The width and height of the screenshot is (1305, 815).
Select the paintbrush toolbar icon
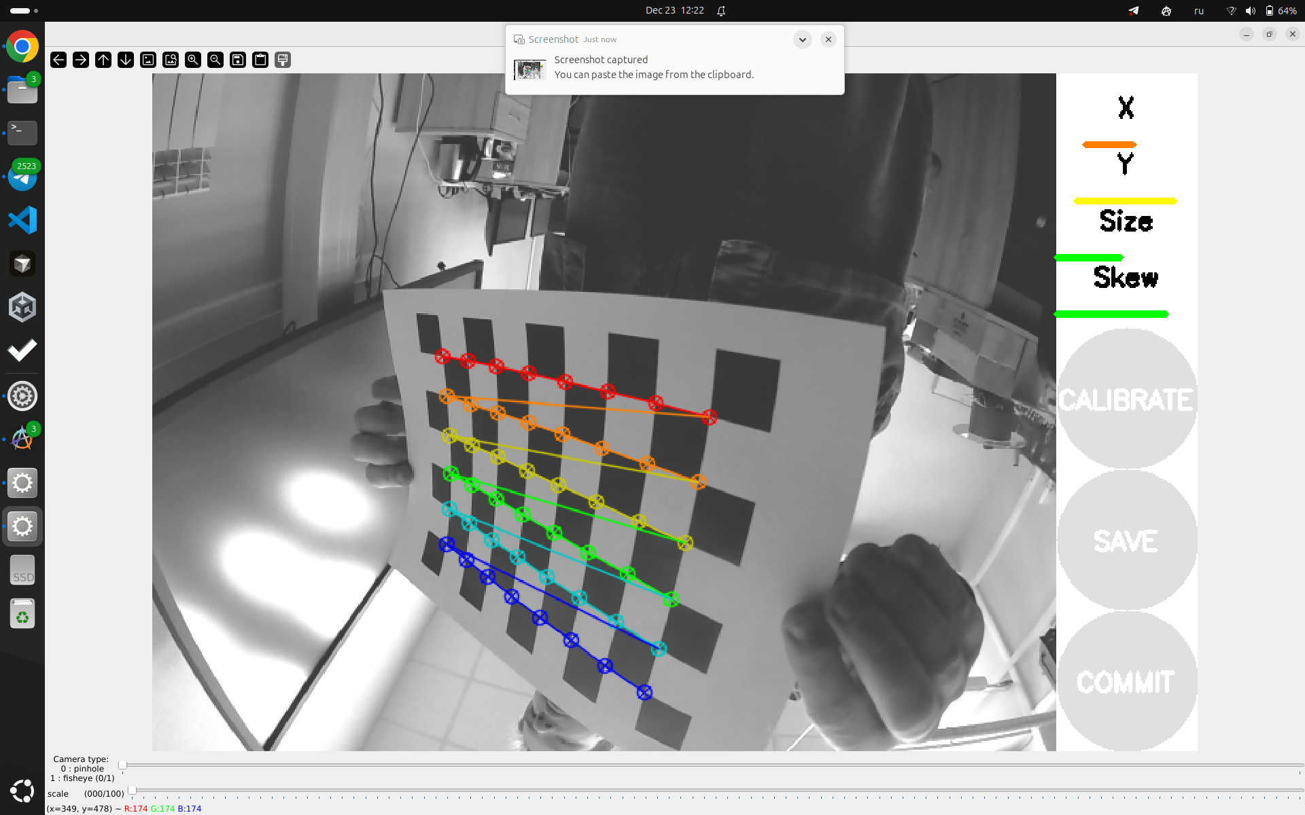tap(282, 60)
